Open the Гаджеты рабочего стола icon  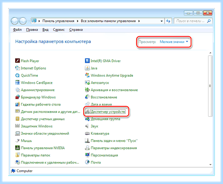17,104
